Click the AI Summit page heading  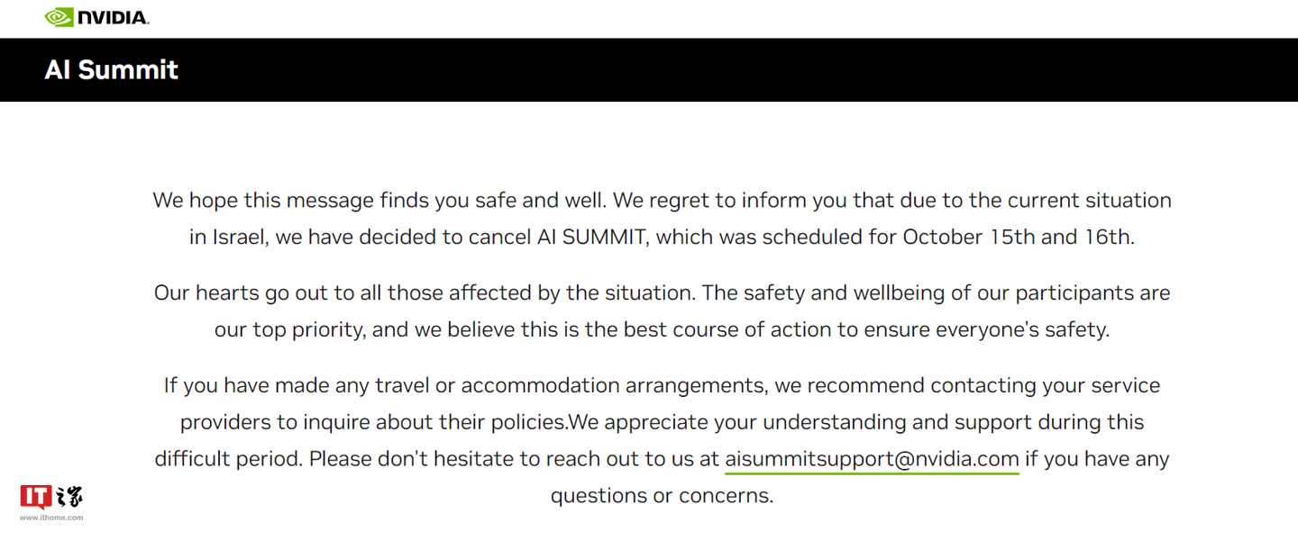pyautogui.click(x=112, y=70)
